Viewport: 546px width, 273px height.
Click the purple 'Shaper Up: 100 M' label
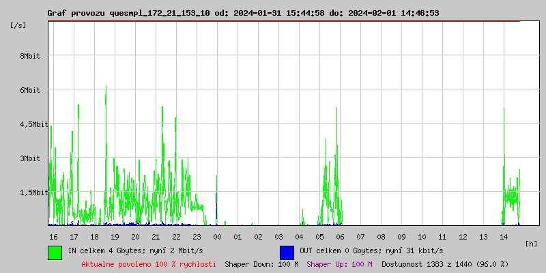pos(339,263)
